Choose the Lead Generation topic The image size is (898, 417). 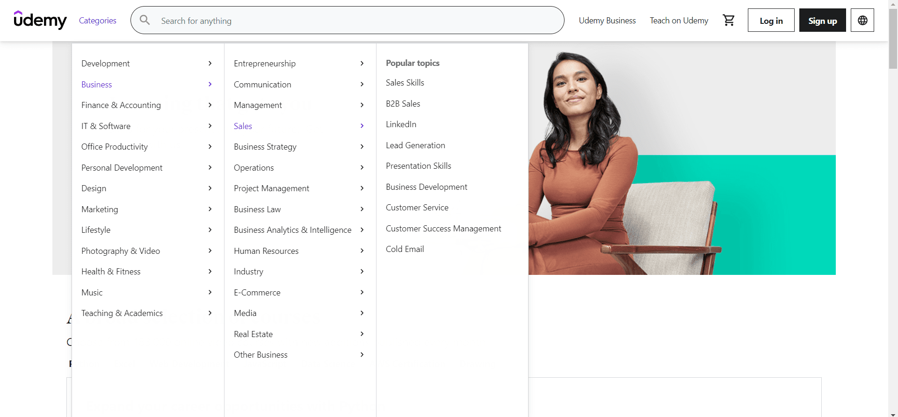point(415,145)
